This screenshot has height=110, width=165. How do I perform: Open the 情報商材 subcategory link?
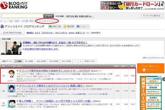point(30,33)
